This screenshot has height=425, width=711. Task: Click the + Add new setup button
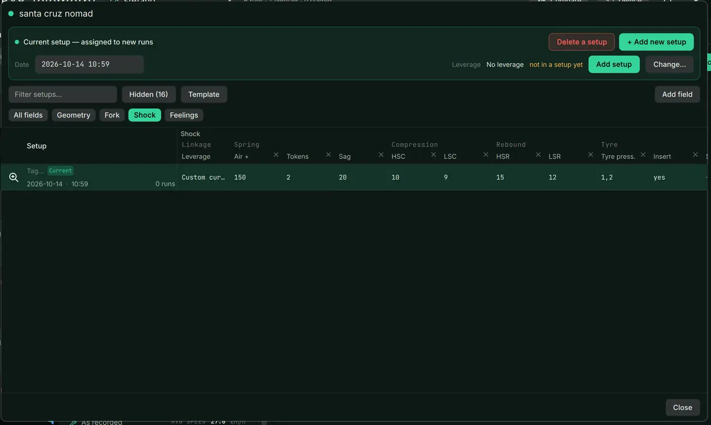(x=657, y=42)
